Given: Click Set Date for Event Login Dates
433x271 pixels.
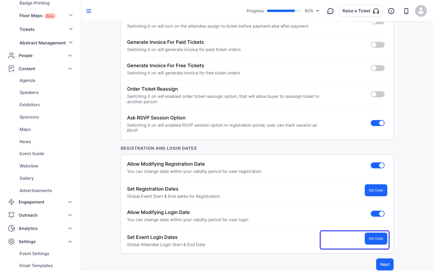Looking at the screenshot, I should 376,239.
